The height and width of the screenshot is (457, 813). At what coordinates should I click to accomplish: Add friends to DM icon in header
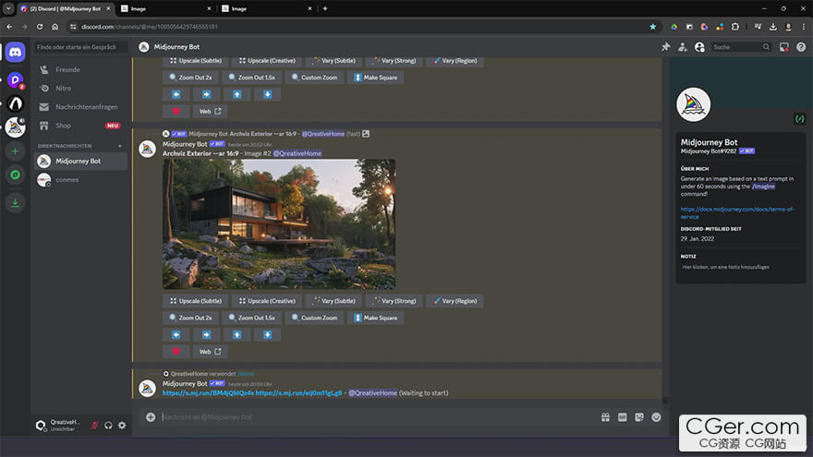click(683, 47)
